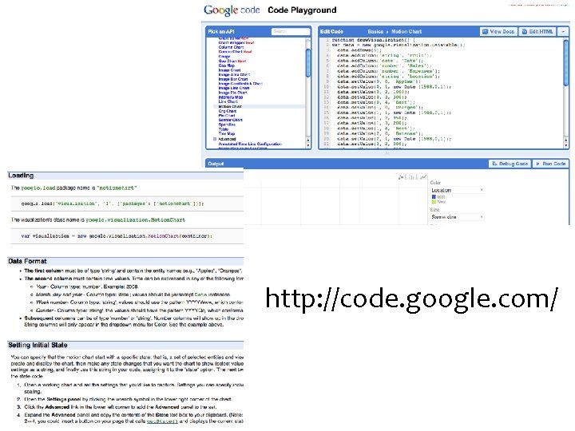575x431 pixels.
Task: Select Image Pie Chart in the API list
Action: point(233,93)
